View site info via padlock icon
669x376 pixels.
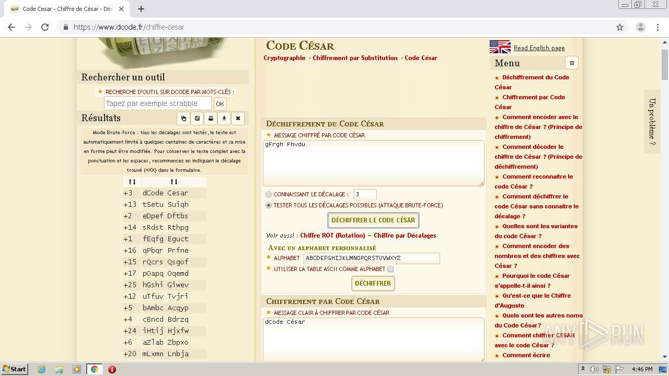66,27
